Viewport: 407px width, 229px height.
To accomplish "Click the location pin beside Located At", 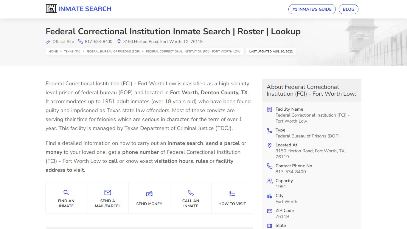I will point(270,145).
